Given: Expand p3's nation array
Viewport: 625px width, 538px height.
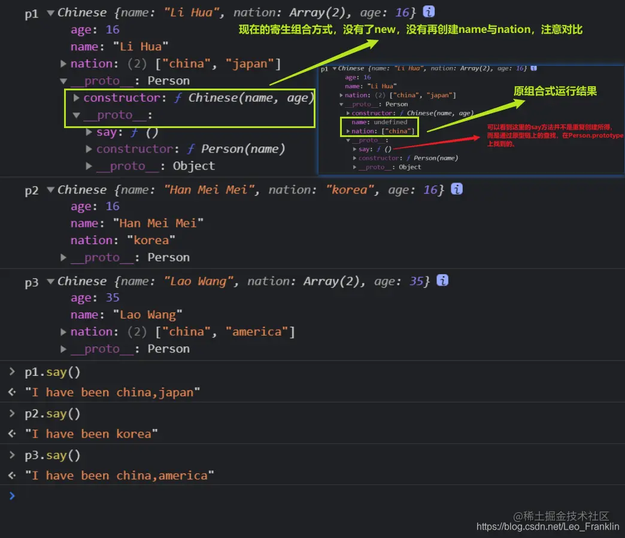Looking at the screenshot, I should [63, 332].
